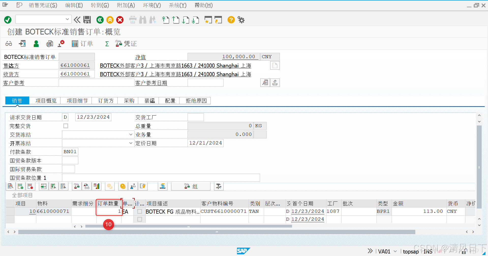Toggle the 完整交货 checkbox

point(66,126)
